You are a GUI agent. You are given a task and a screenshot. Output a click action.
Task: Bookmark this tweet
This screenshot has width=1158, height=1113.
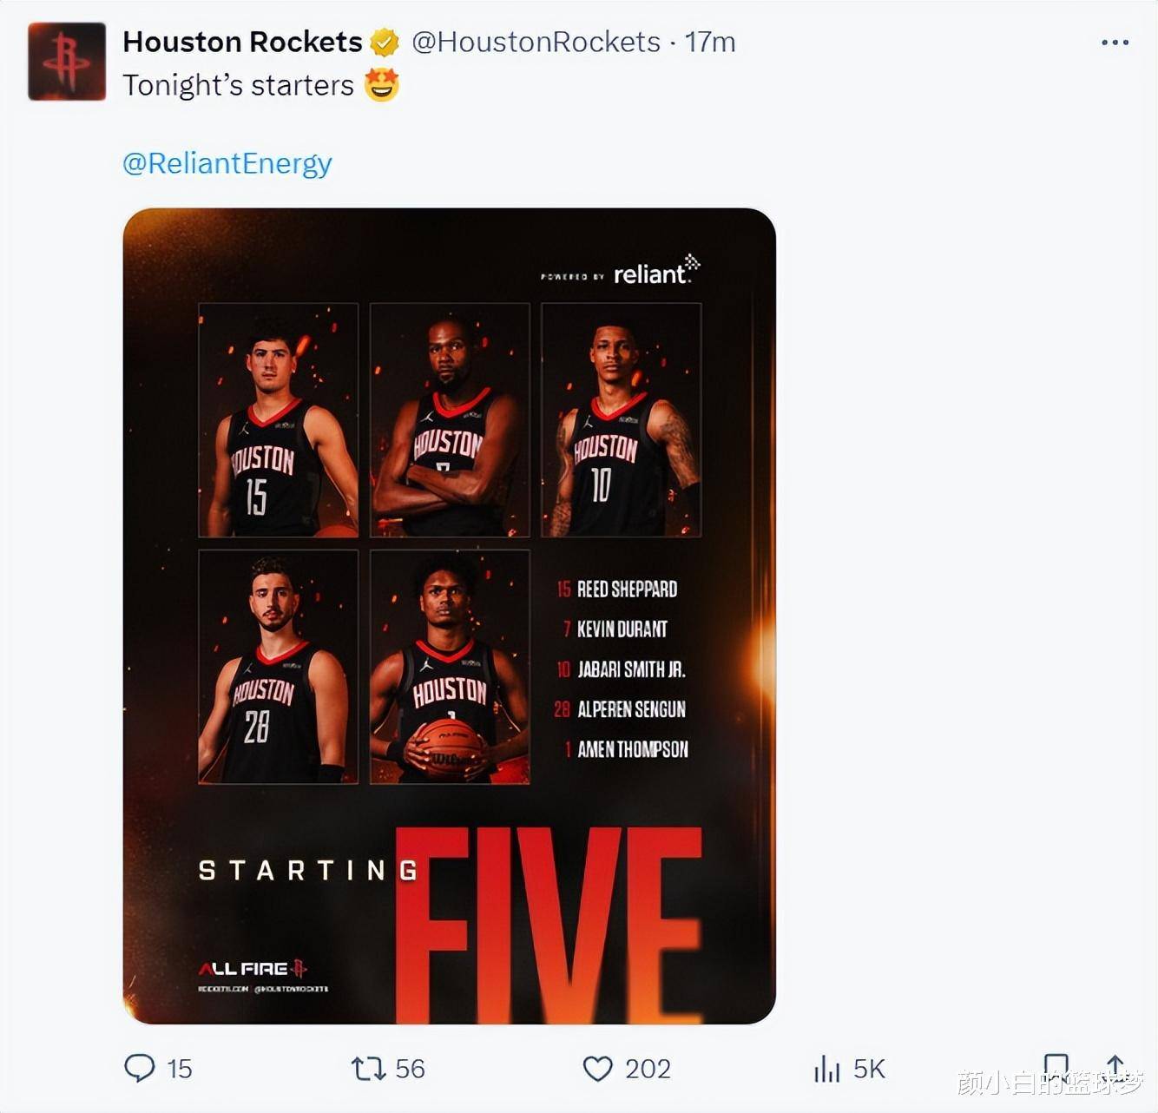pos(1056,1066)
